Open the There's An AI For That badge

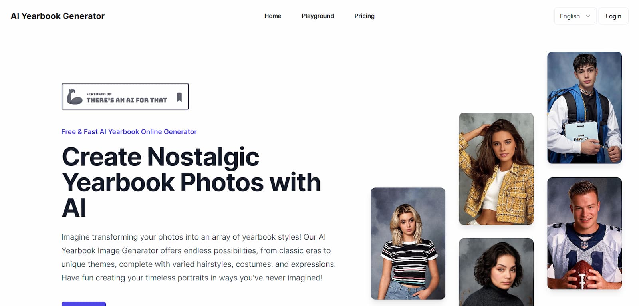(125, 97)
